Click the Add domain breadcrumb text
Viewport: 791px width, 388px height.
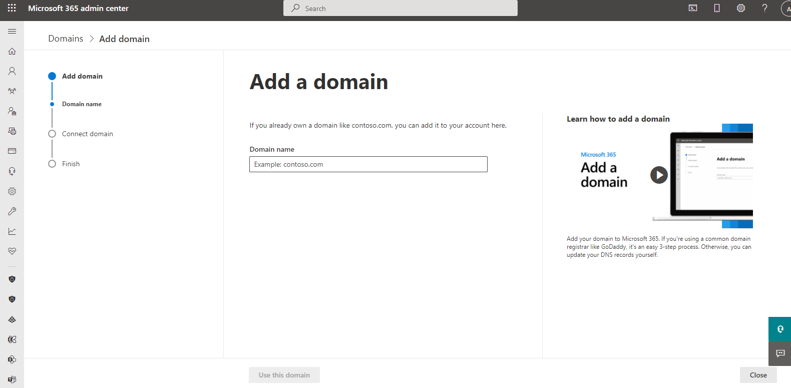click(124, 39)
